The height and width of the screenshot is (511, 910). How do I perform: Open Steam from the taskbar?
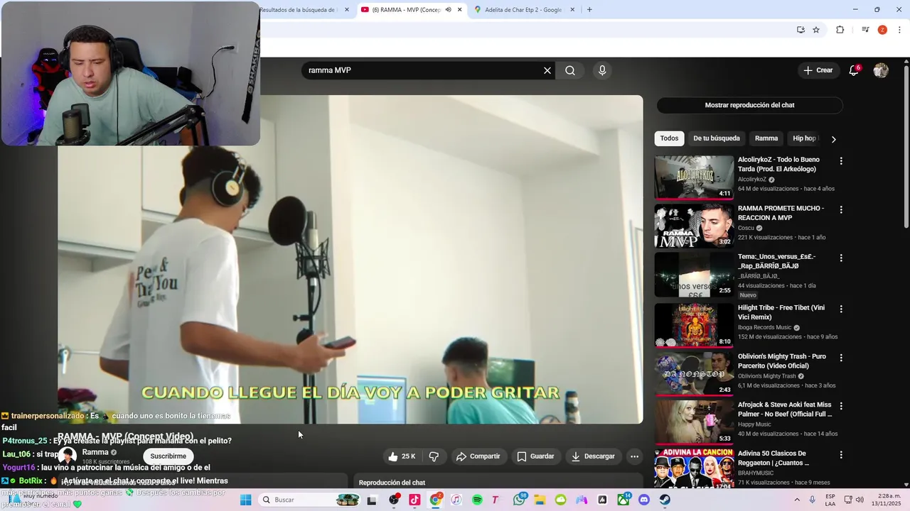coord(665,500)
